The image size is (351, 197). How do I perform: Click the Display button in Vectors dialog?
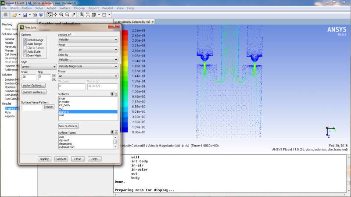tap(44, 159)
